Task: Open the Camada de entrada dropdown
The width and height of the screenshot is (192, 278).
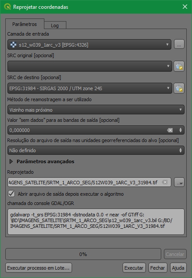Action: [x=89, y=44]
